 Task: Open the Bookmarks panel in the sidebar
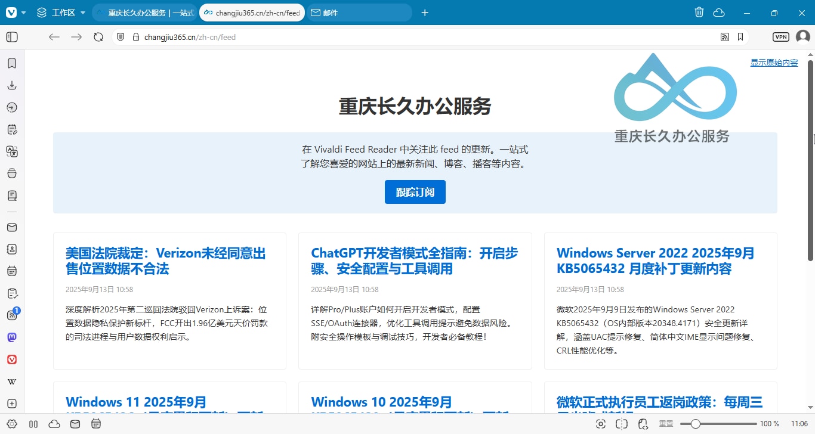point(11,63)
